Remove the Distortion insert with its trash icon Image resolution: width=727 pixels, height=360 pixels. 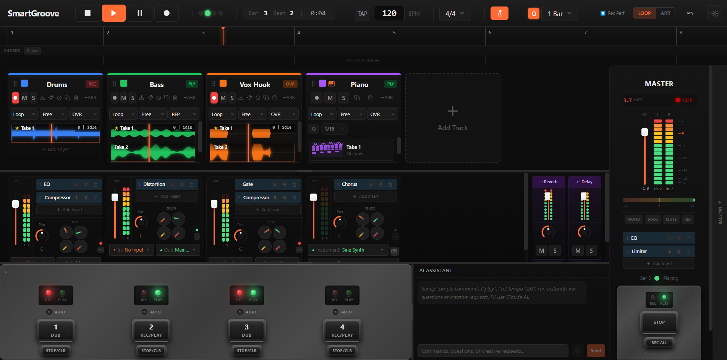(191, 184)
